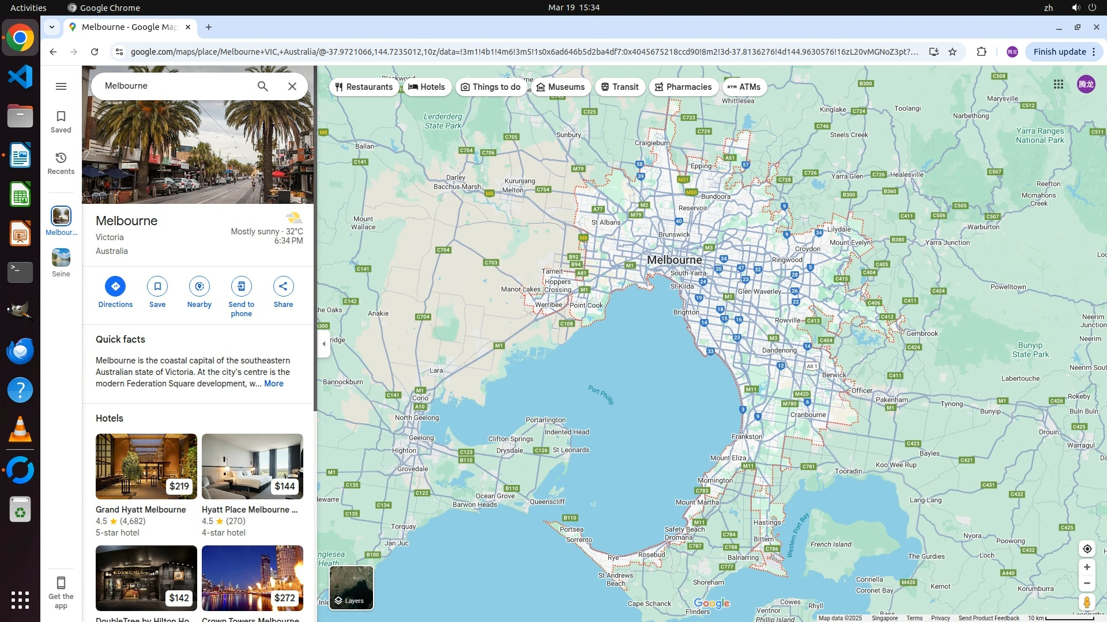Open the hamburger main menu
The height and width of the screenshot is (622, 1107).
(61, 86)
